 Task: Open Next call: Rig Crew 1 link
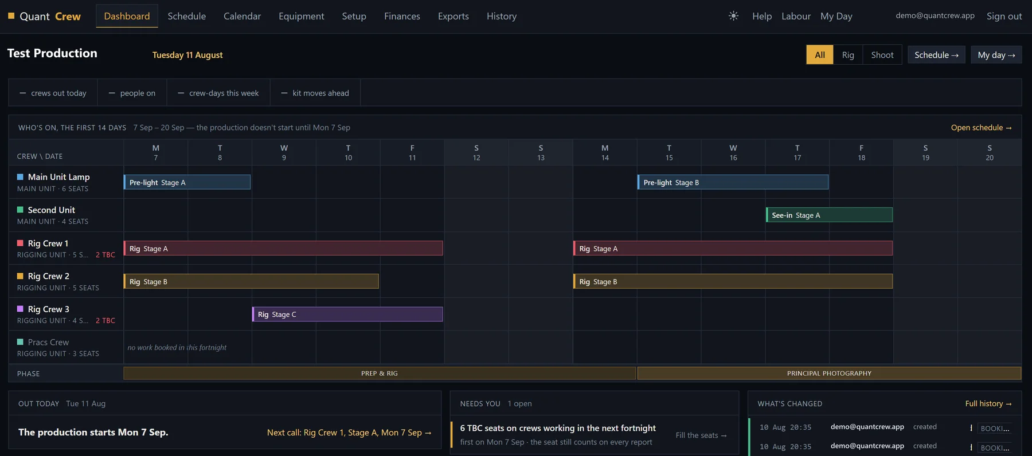(x=349, y=433)
